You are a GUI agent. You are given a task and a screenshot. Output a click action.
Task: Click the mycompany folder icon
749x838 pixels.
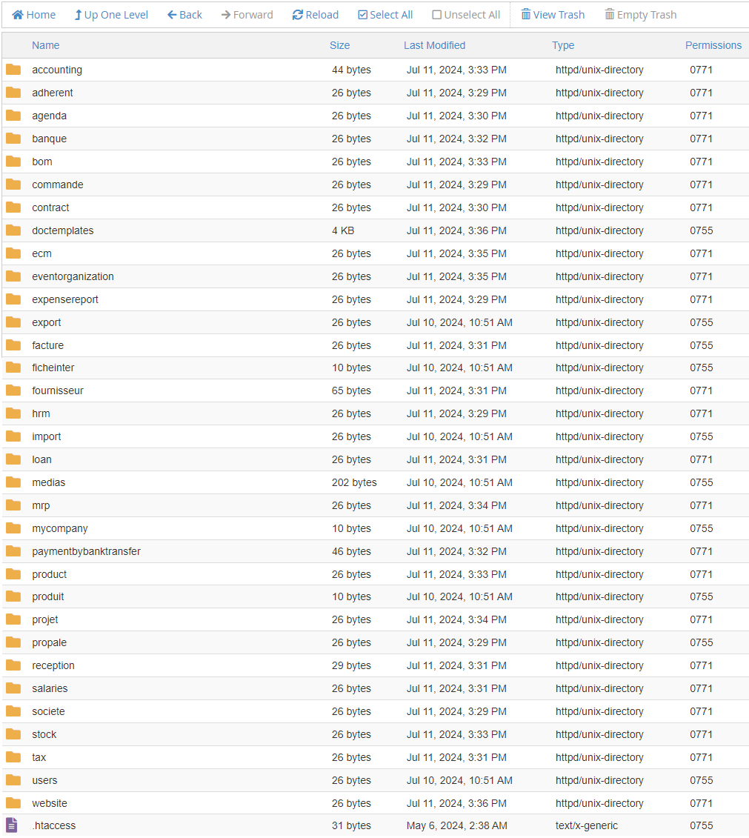click(13, 528)
